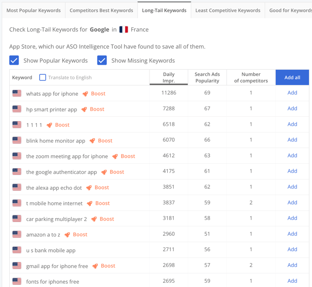Uncheck Show Popular Keywords checkbox
This screenshot has height=287, width=312.
pos(14,60)
